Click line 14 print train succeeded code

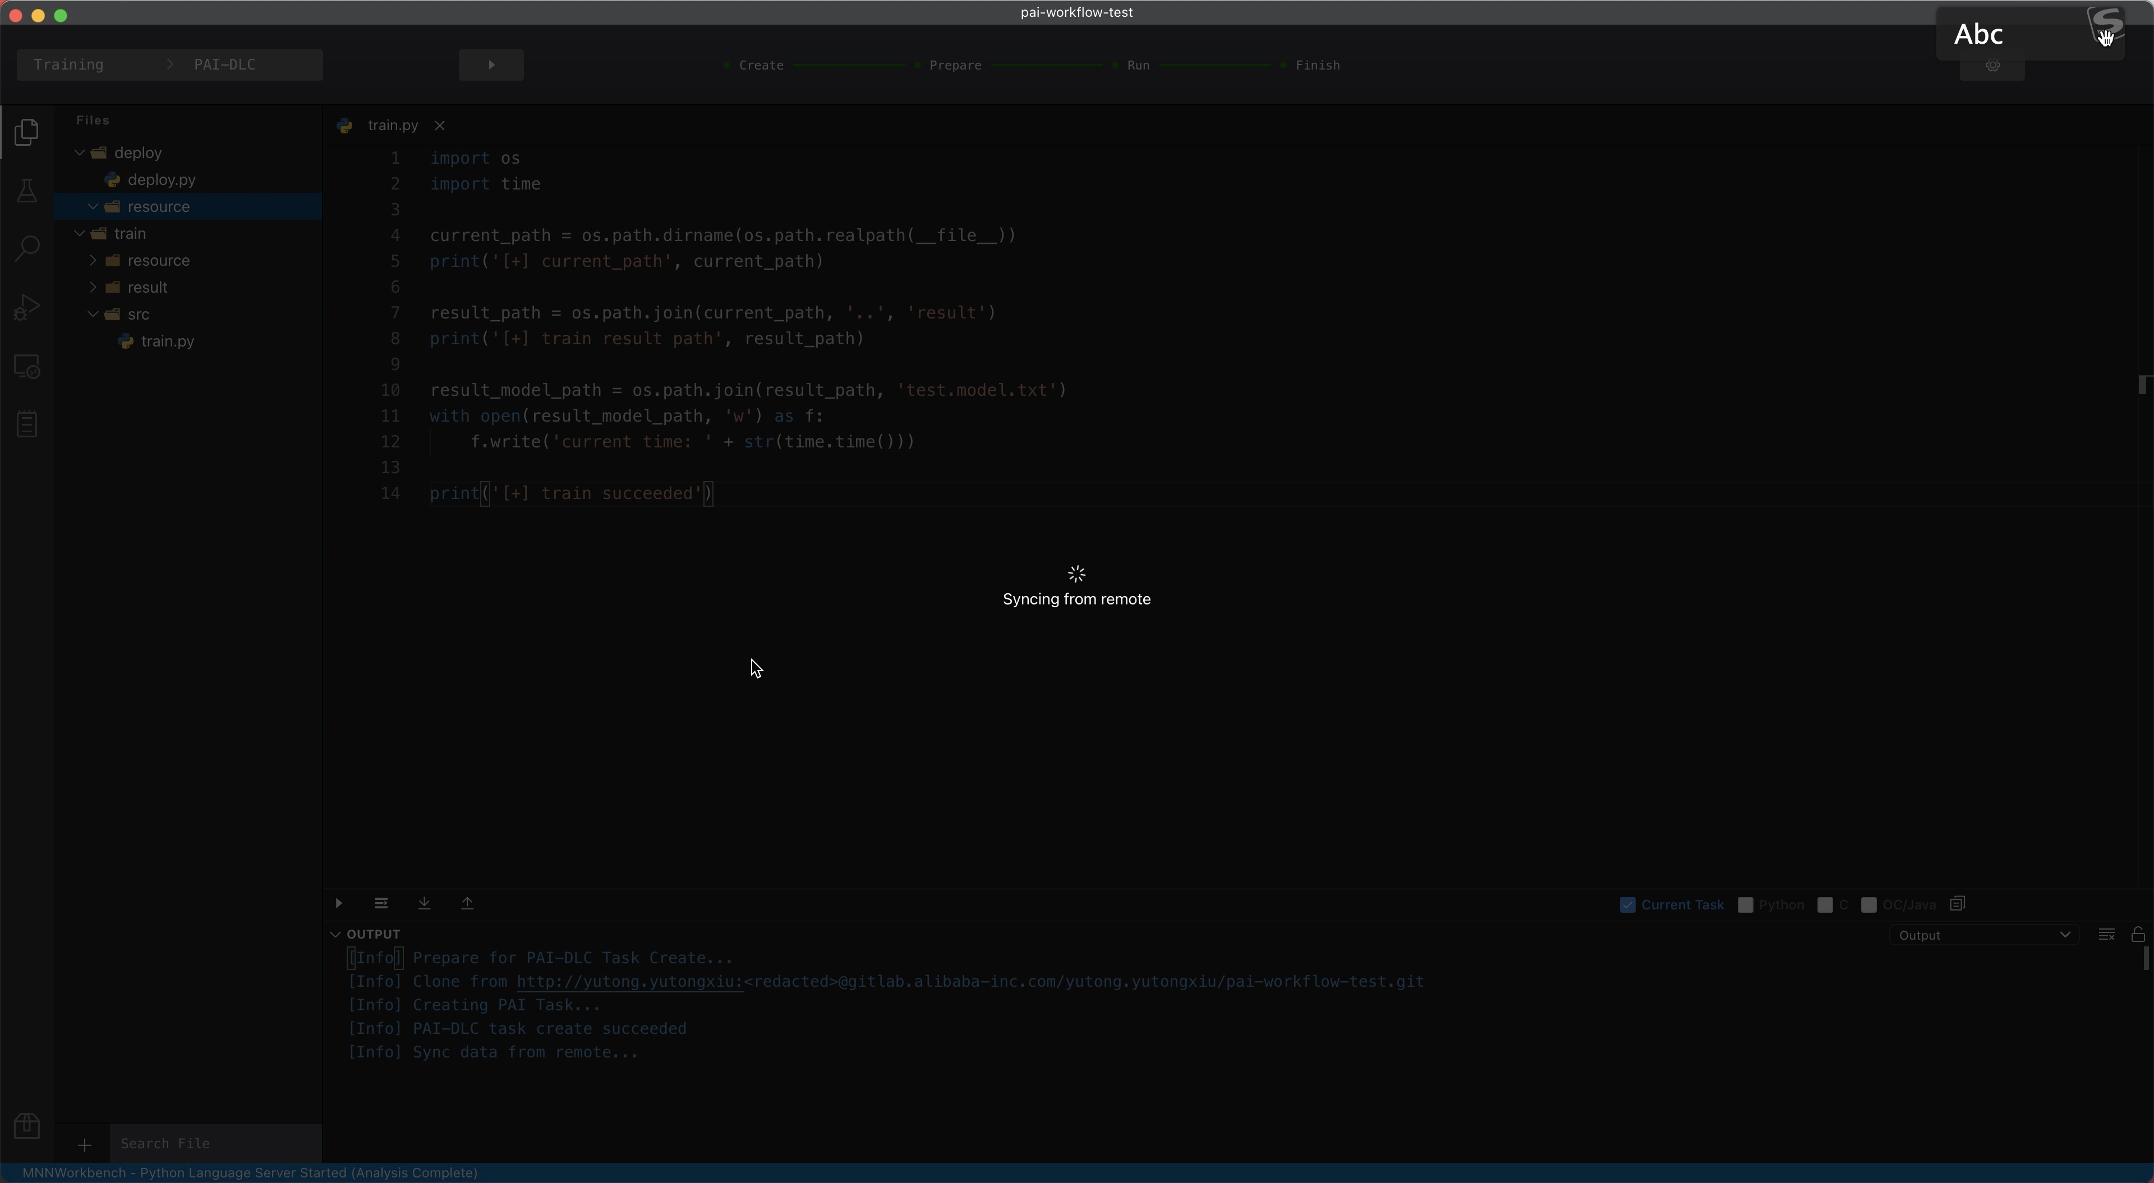pos(571,493)
